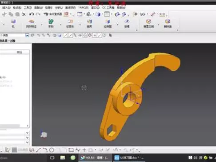Expand the first collapsed panel chevron below navigator
The height and width of the screenshot is (162, 216).
27,133
